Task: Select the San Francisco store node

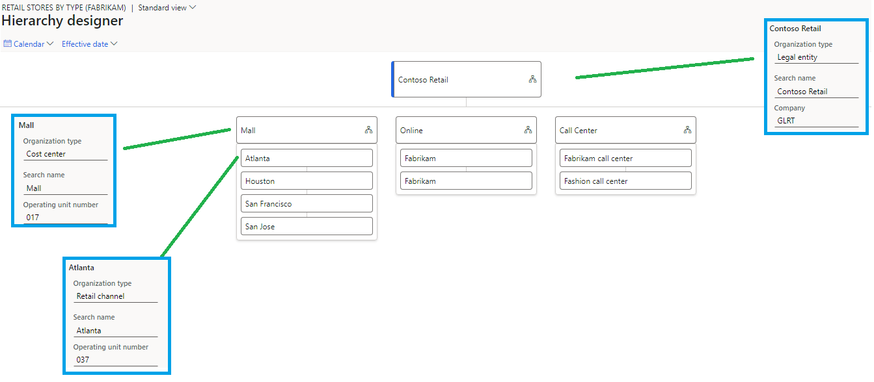Action: click(307, 203)
